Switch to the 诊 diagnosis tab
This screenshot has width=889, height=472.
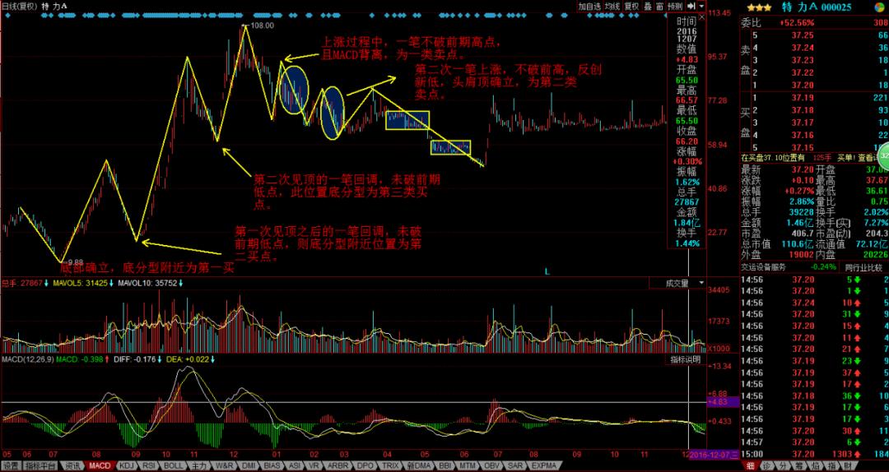[766, 465]
